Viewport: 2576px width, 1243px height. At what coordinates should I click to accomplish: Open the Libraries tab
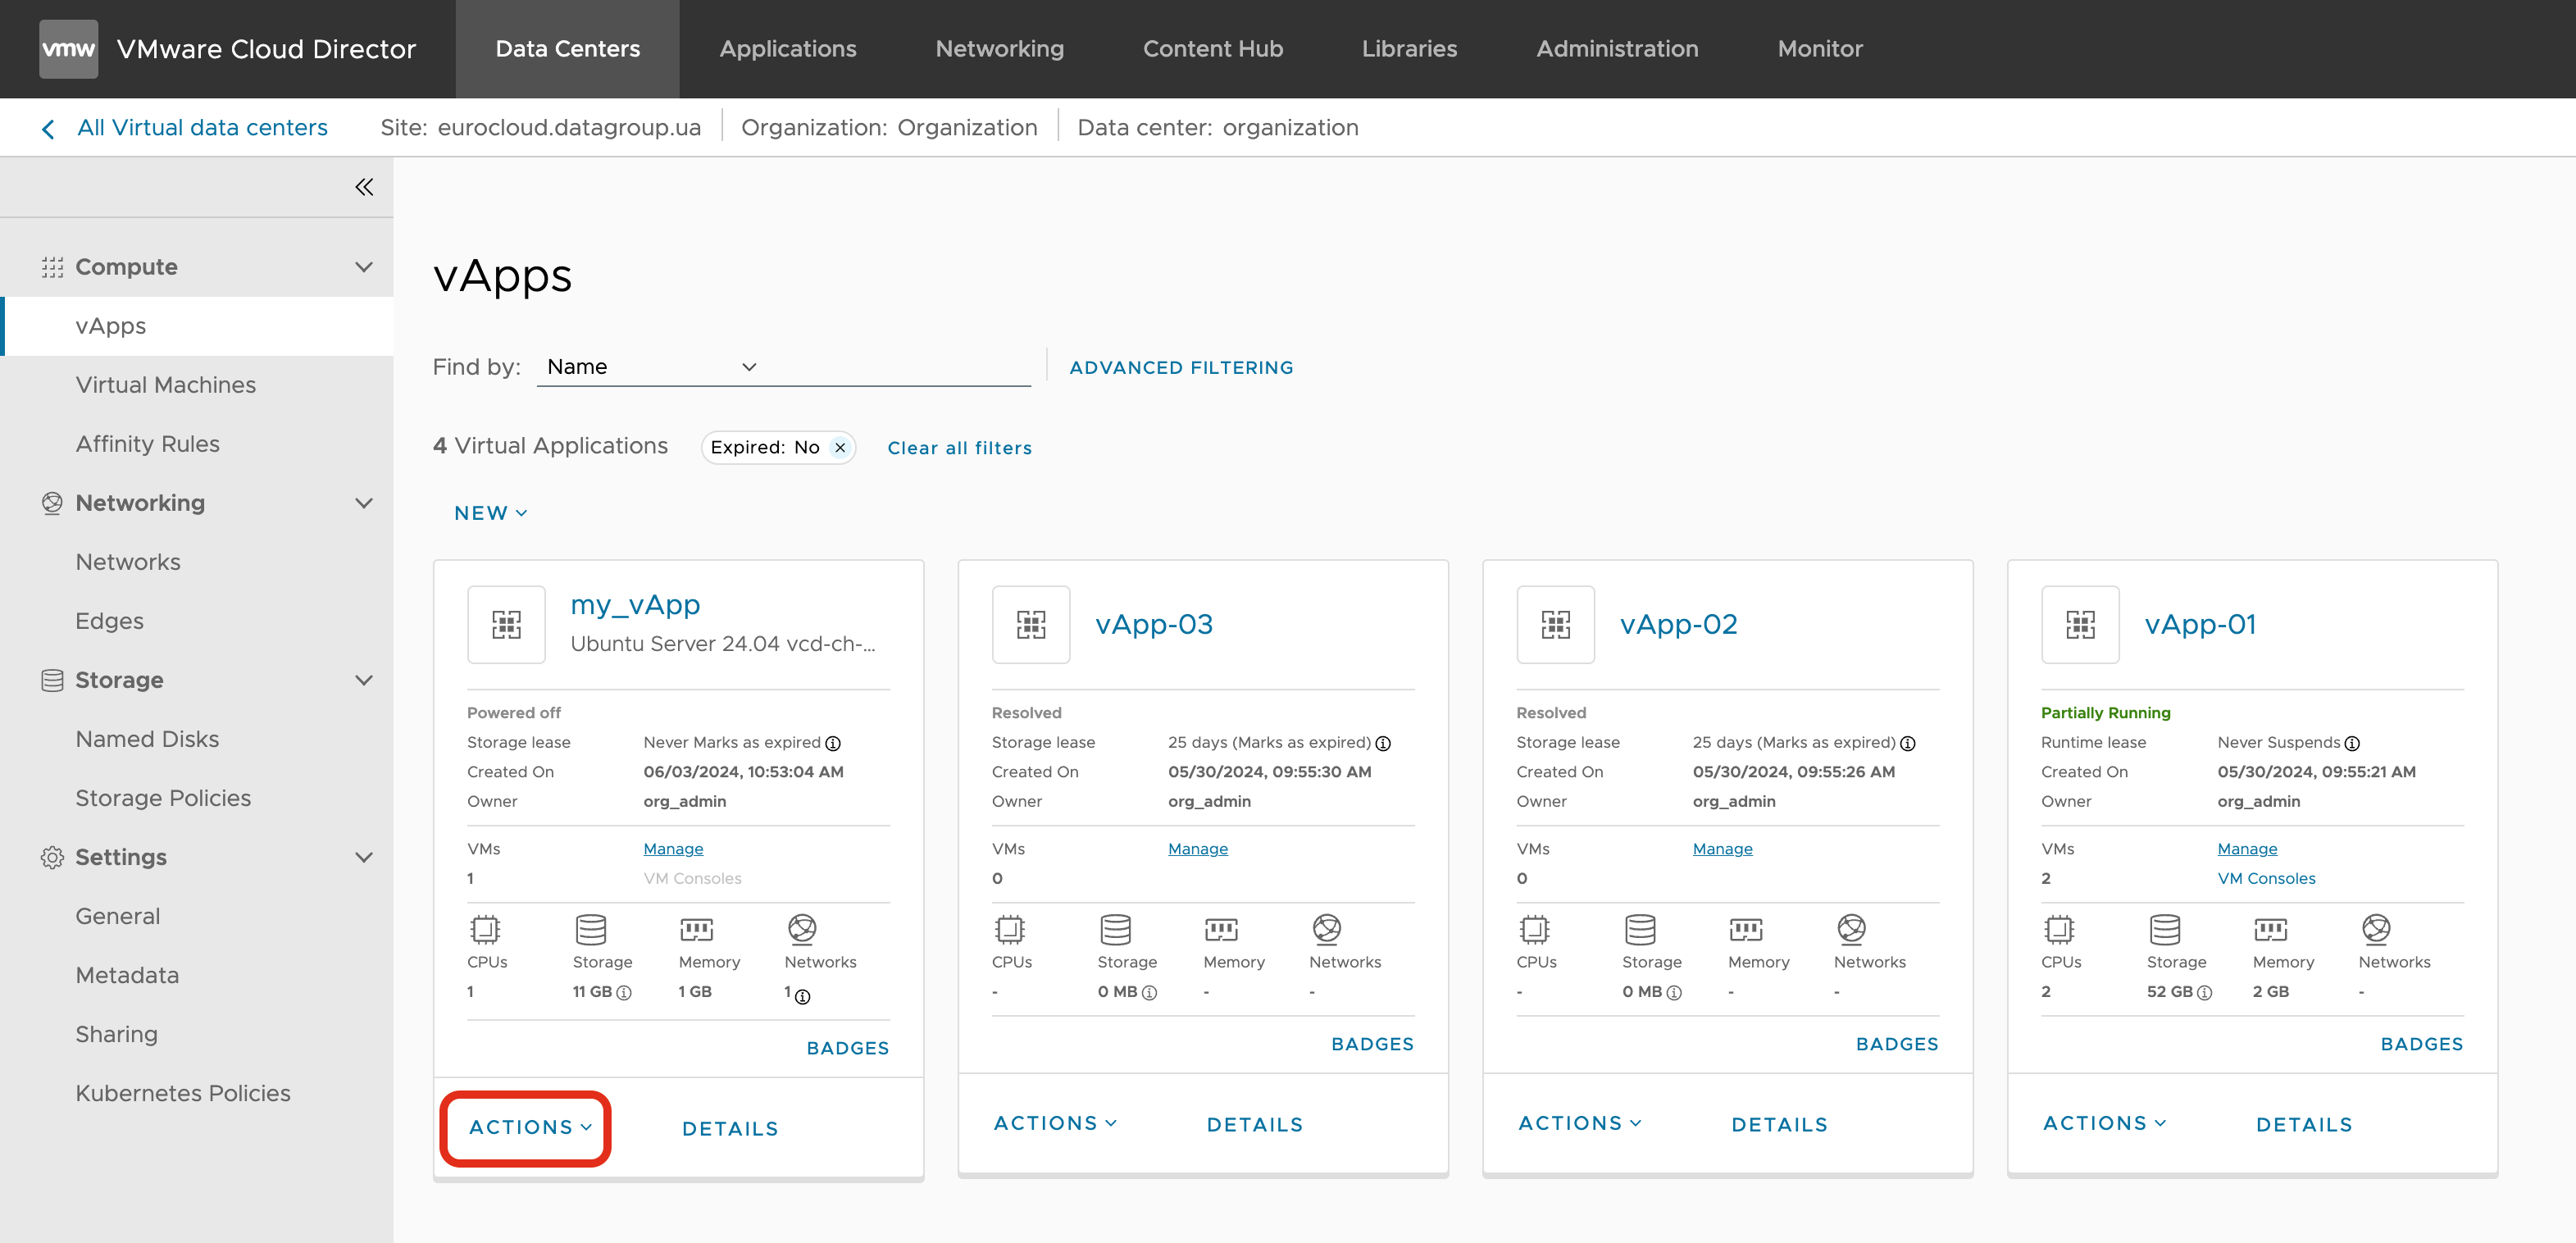pos(1409,49)
